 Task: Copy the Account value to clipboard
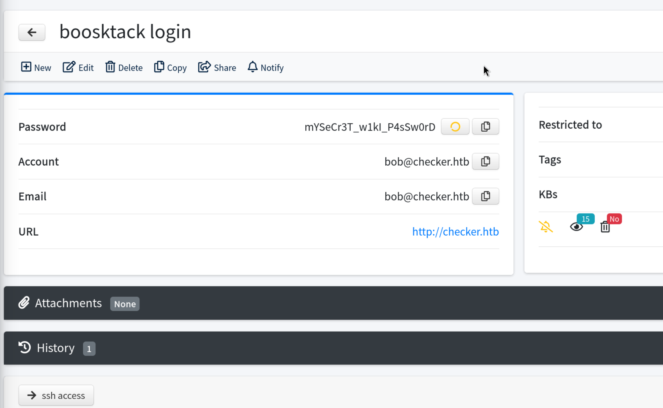pyautogui.click(x=485, y=162)
